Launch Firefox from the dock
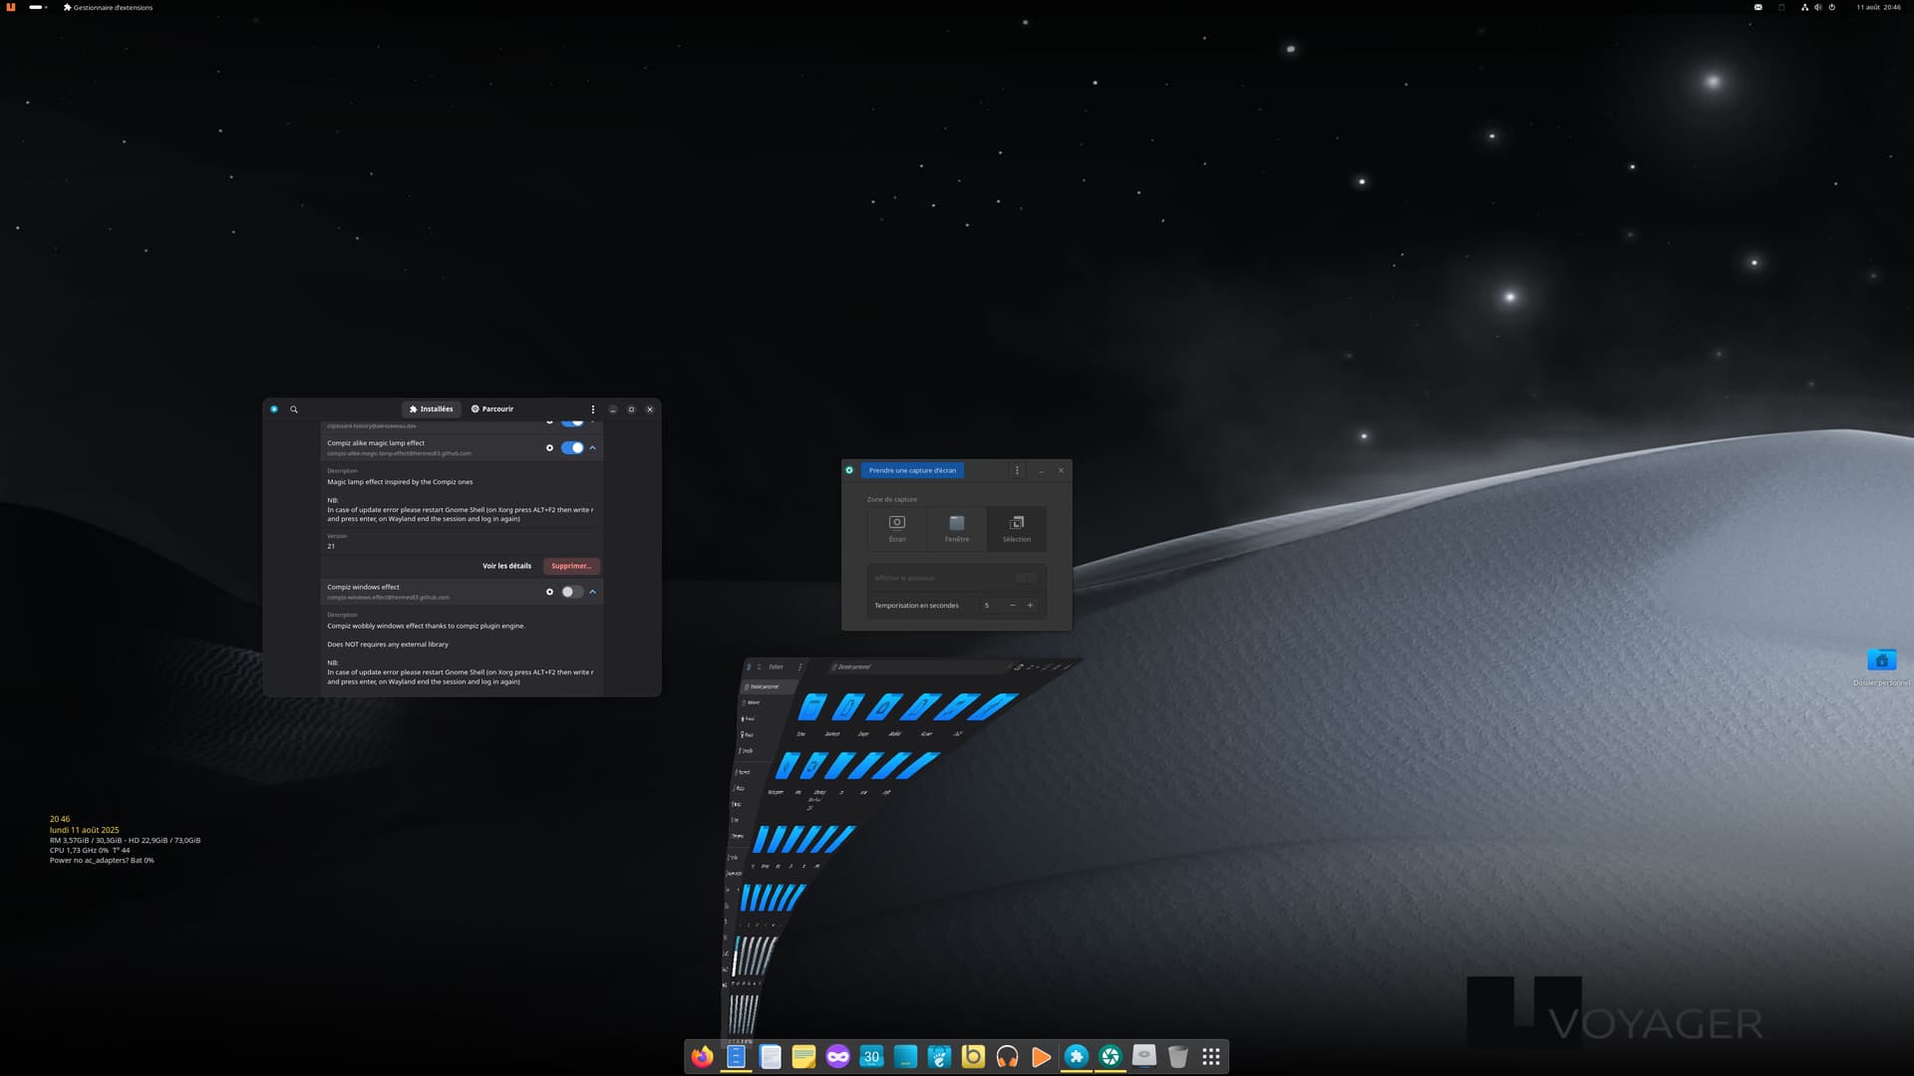 703,1057
